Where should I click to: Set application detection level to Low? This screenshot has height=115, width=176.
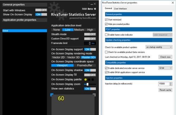tap(68, 30)
